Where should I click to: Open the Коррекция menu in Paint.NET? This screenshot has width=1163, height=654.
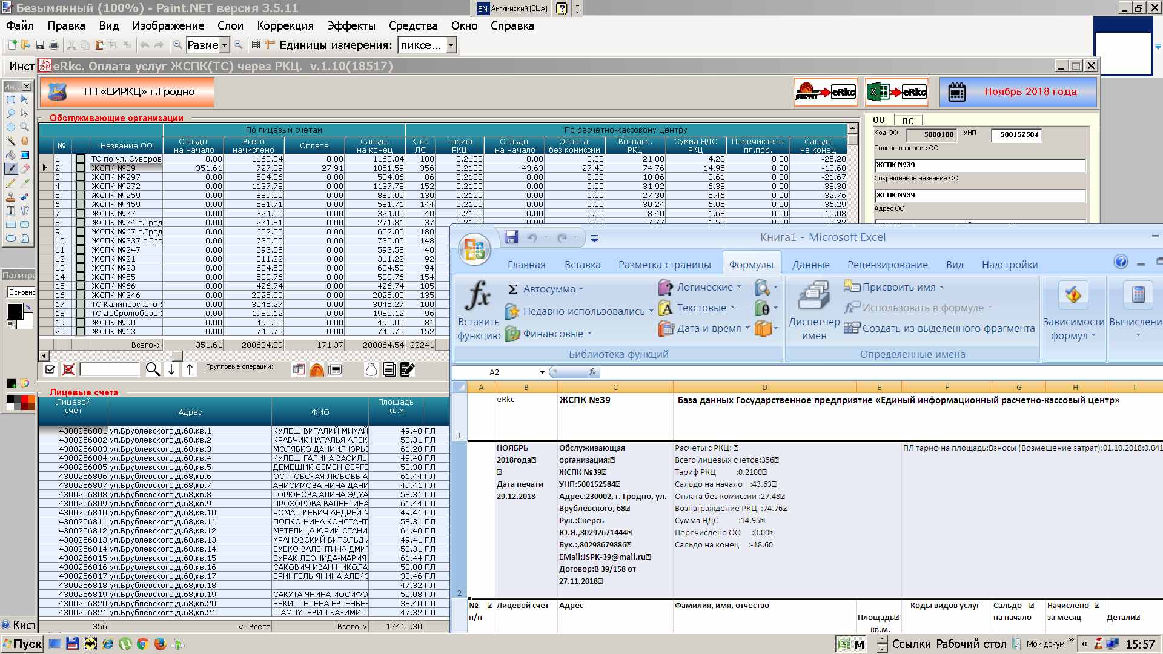tap(285, 26)
